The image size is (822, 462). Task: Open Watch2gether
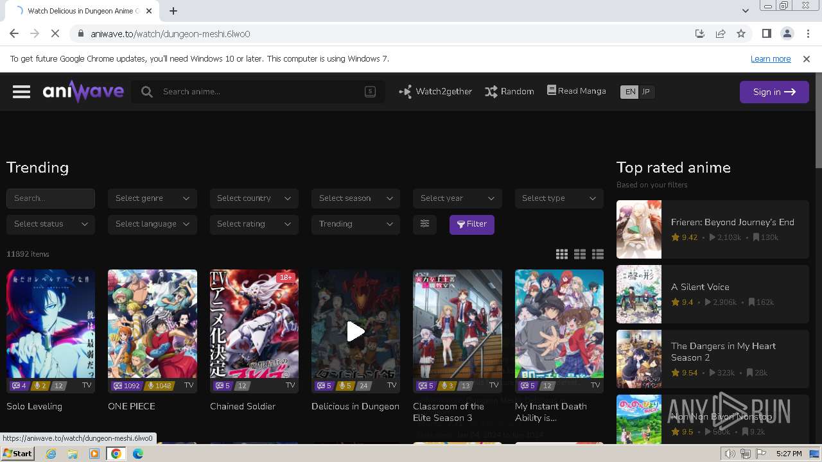[x=435, y=92]
